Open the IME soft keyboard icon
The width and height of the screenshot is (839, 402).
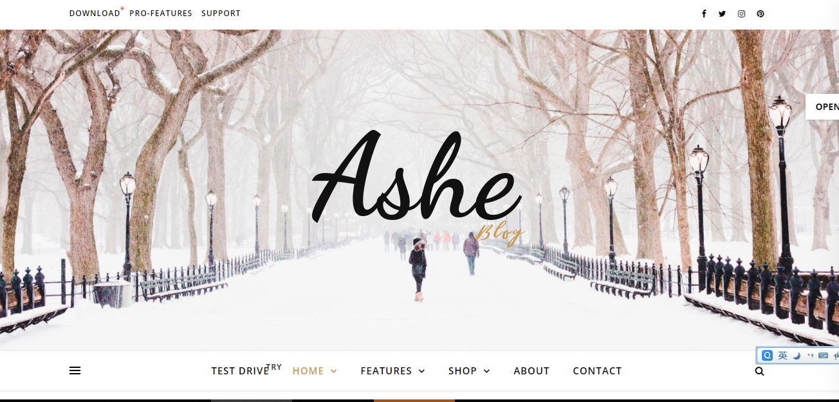pos(823,356)
